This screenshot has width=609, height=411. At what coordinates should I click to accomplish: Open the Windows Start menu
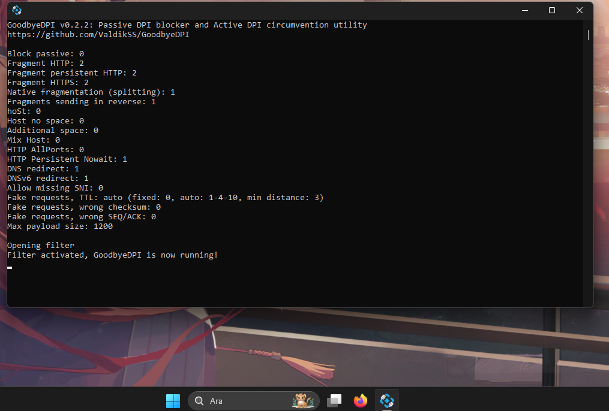point(173,401)
